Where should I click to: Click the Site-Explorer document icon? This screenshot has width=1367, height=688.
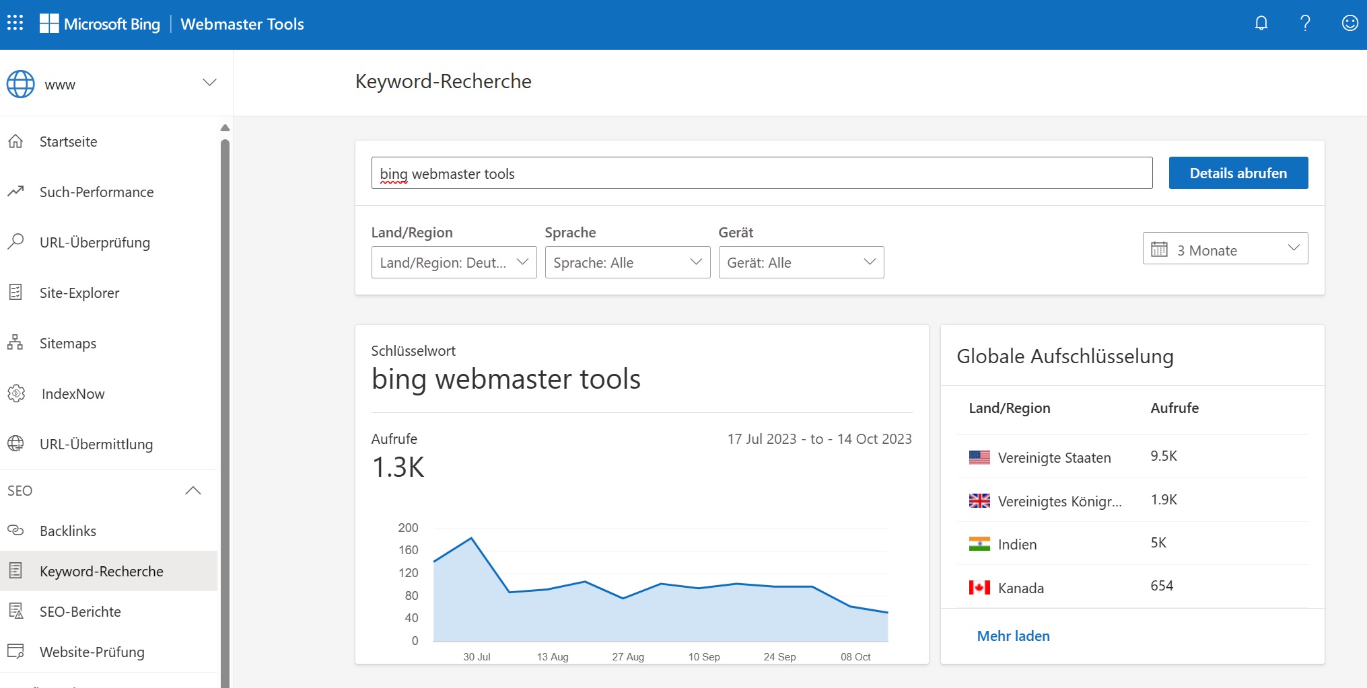[x=15, y=293]
